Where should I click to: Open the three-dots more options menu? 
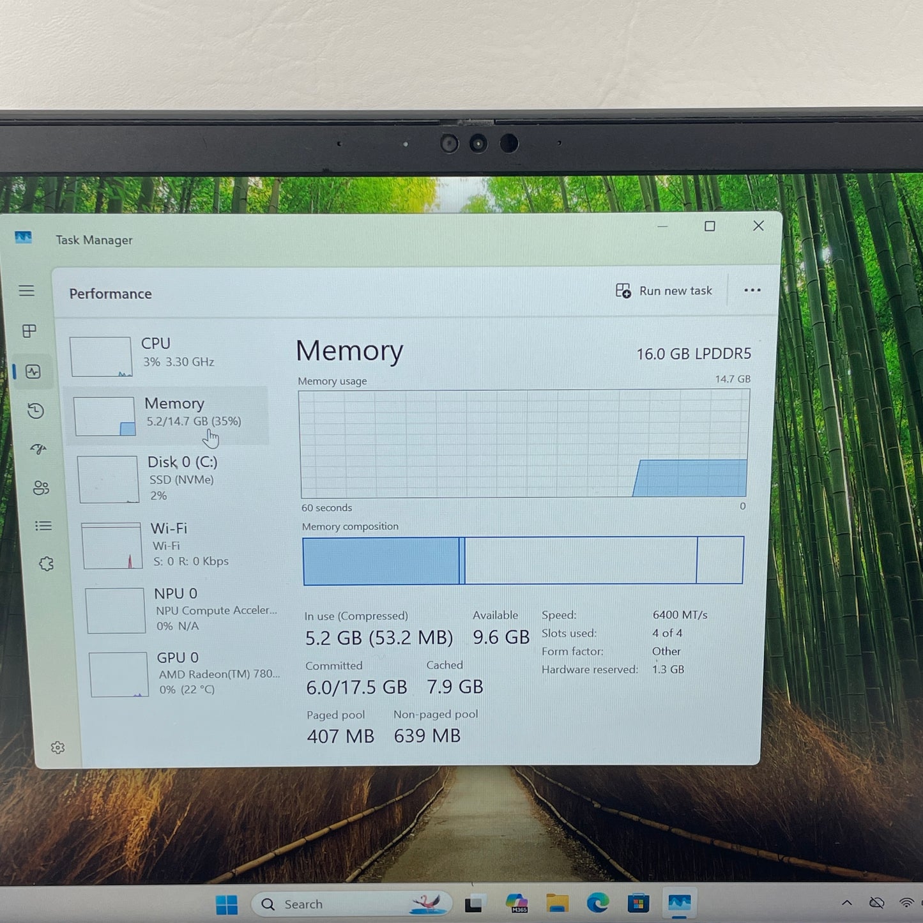(x=752, y=290)
